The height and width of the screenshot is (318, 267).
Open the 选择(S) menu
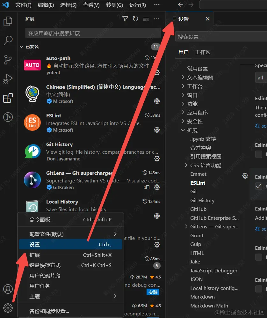[69, 5]
